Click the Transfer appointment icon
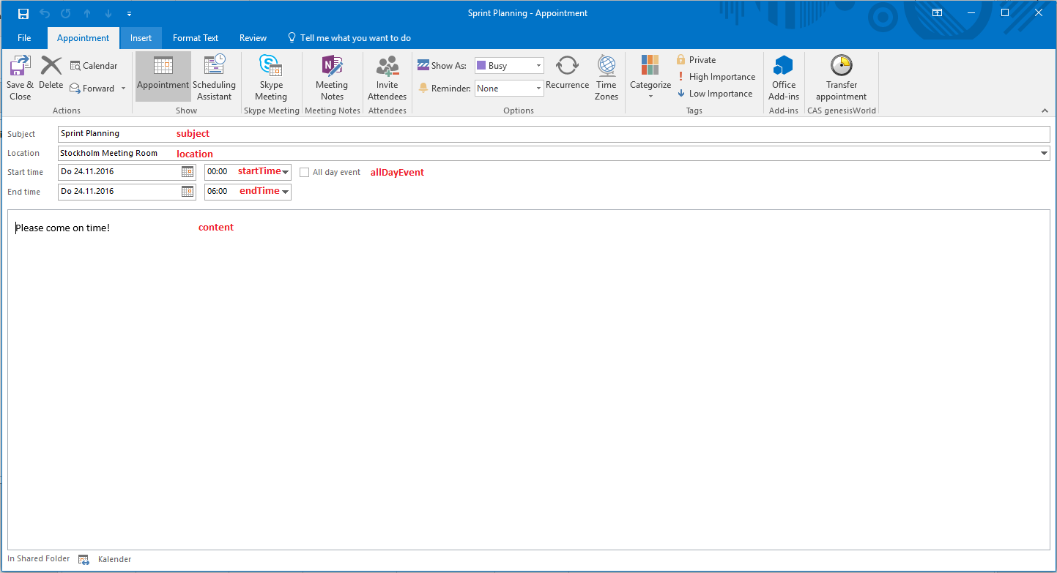 (841, 77)
